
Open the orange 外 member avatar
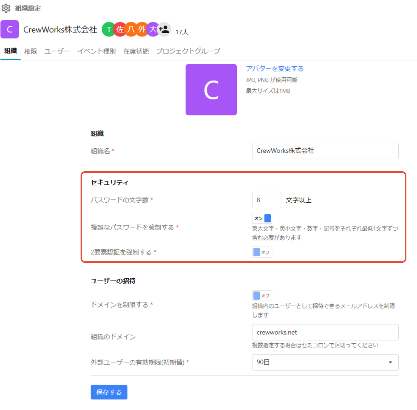142,29
